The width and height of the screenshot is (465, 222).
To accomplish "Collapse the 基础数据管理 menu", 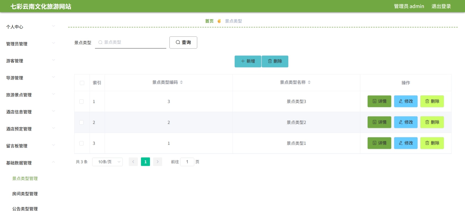I will click(31, 163).
